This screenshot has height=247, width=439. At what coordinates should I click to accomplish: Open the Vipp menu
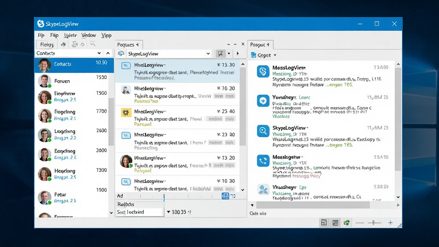coord(106,35)
